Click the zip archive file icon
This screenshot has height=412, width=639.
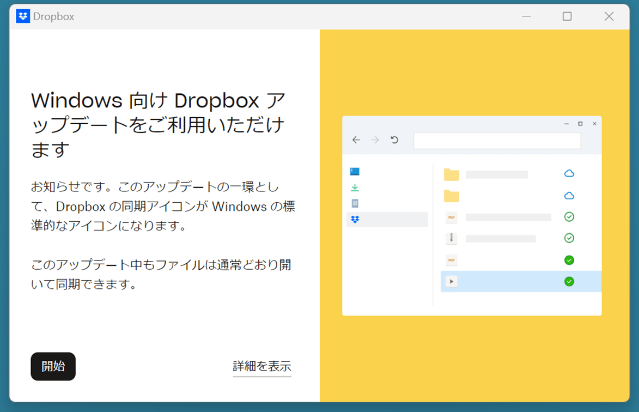click(451, 238)
